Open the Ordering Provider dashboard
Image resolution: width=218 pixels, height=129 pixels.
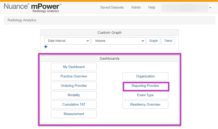click(74, 86)
